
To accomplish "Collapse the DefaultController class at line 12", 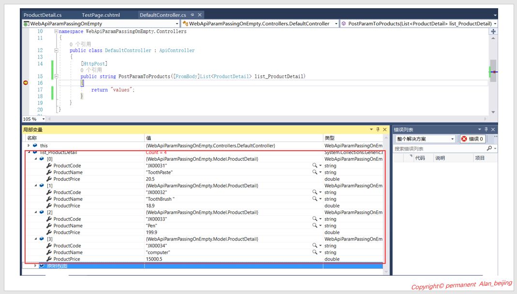I will point(56,50).
